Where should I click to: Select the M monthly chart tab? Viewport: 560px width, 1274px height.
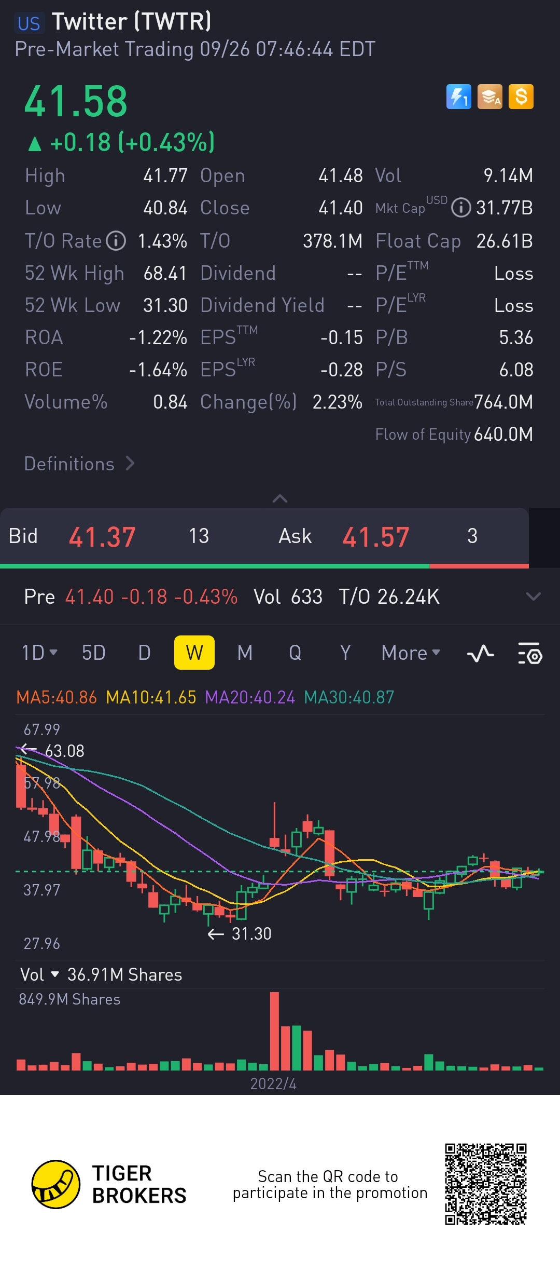245,653
